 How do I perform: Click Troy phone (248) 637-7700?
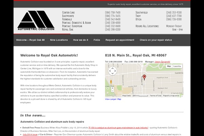coord(174,16)
